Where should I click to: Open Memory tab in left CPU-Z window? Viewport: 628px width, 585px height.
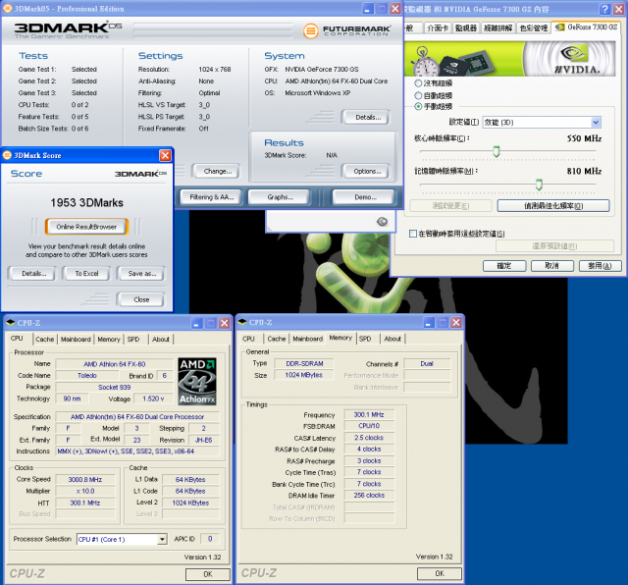coord(109,339)
